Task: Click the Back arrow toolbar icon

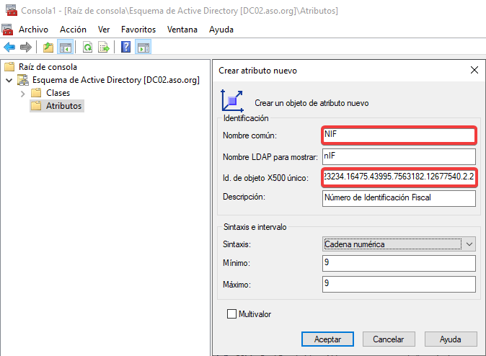Action: [x=9, y=48]
